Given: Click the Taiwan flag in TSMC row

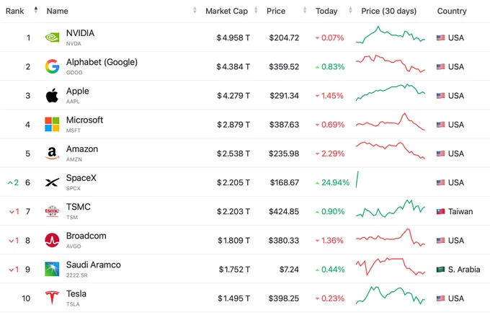Looking at the screenshot, I should point(440,212).
